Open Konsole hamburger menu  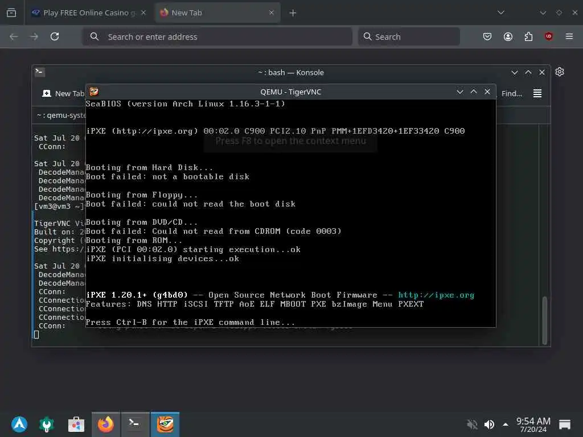(537, 94)
